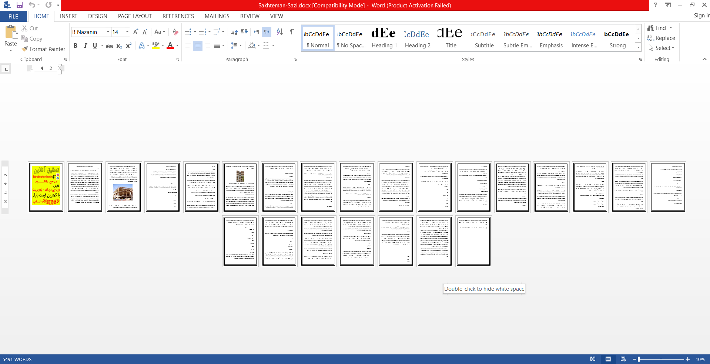Open the Select dropdown

[662, 48]
